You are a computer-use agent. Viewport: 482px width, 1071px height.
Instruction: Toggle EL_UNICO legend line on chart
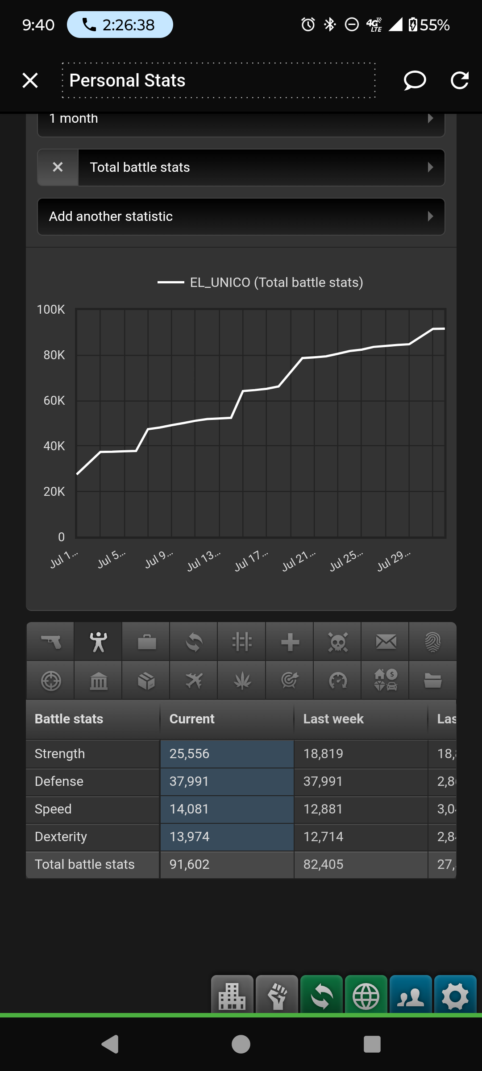coord(260,282)
